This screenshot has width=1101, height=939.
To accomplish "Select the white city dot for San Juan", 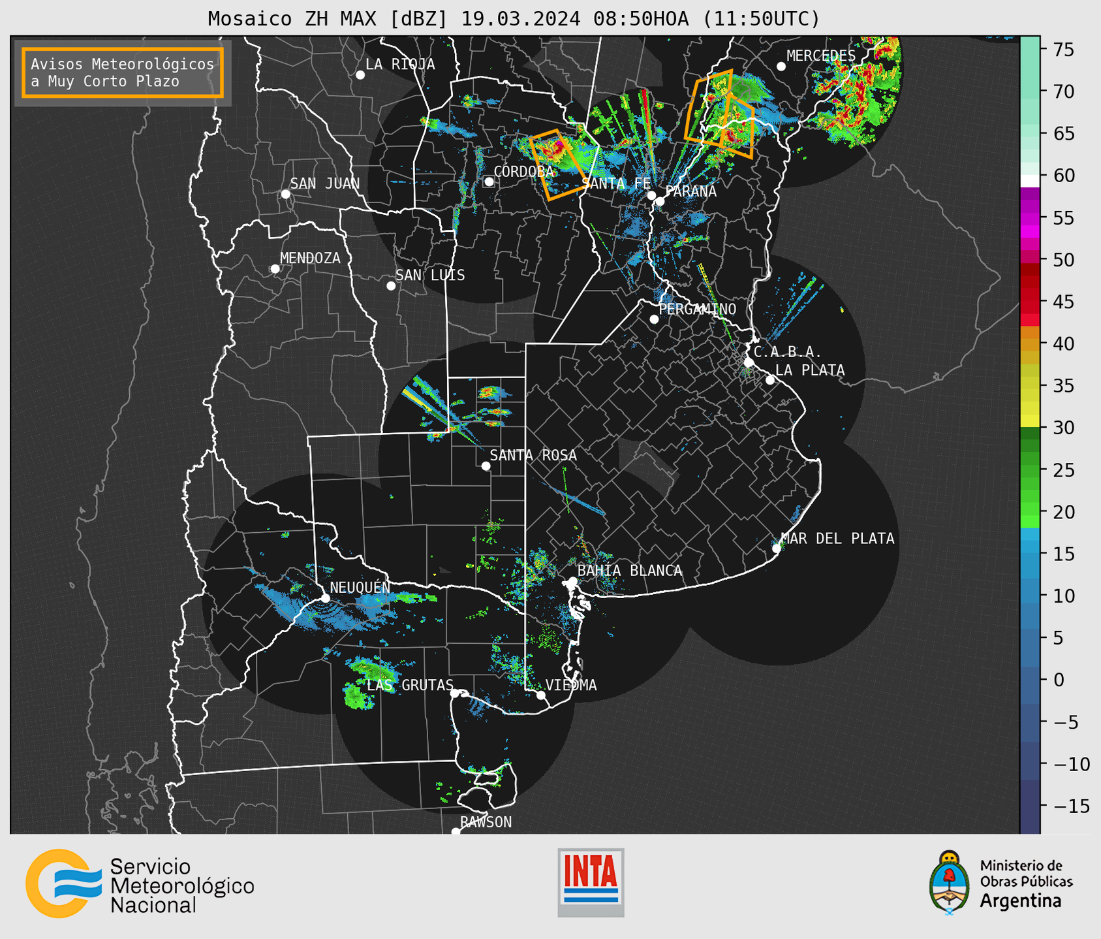I will (285, 194).
